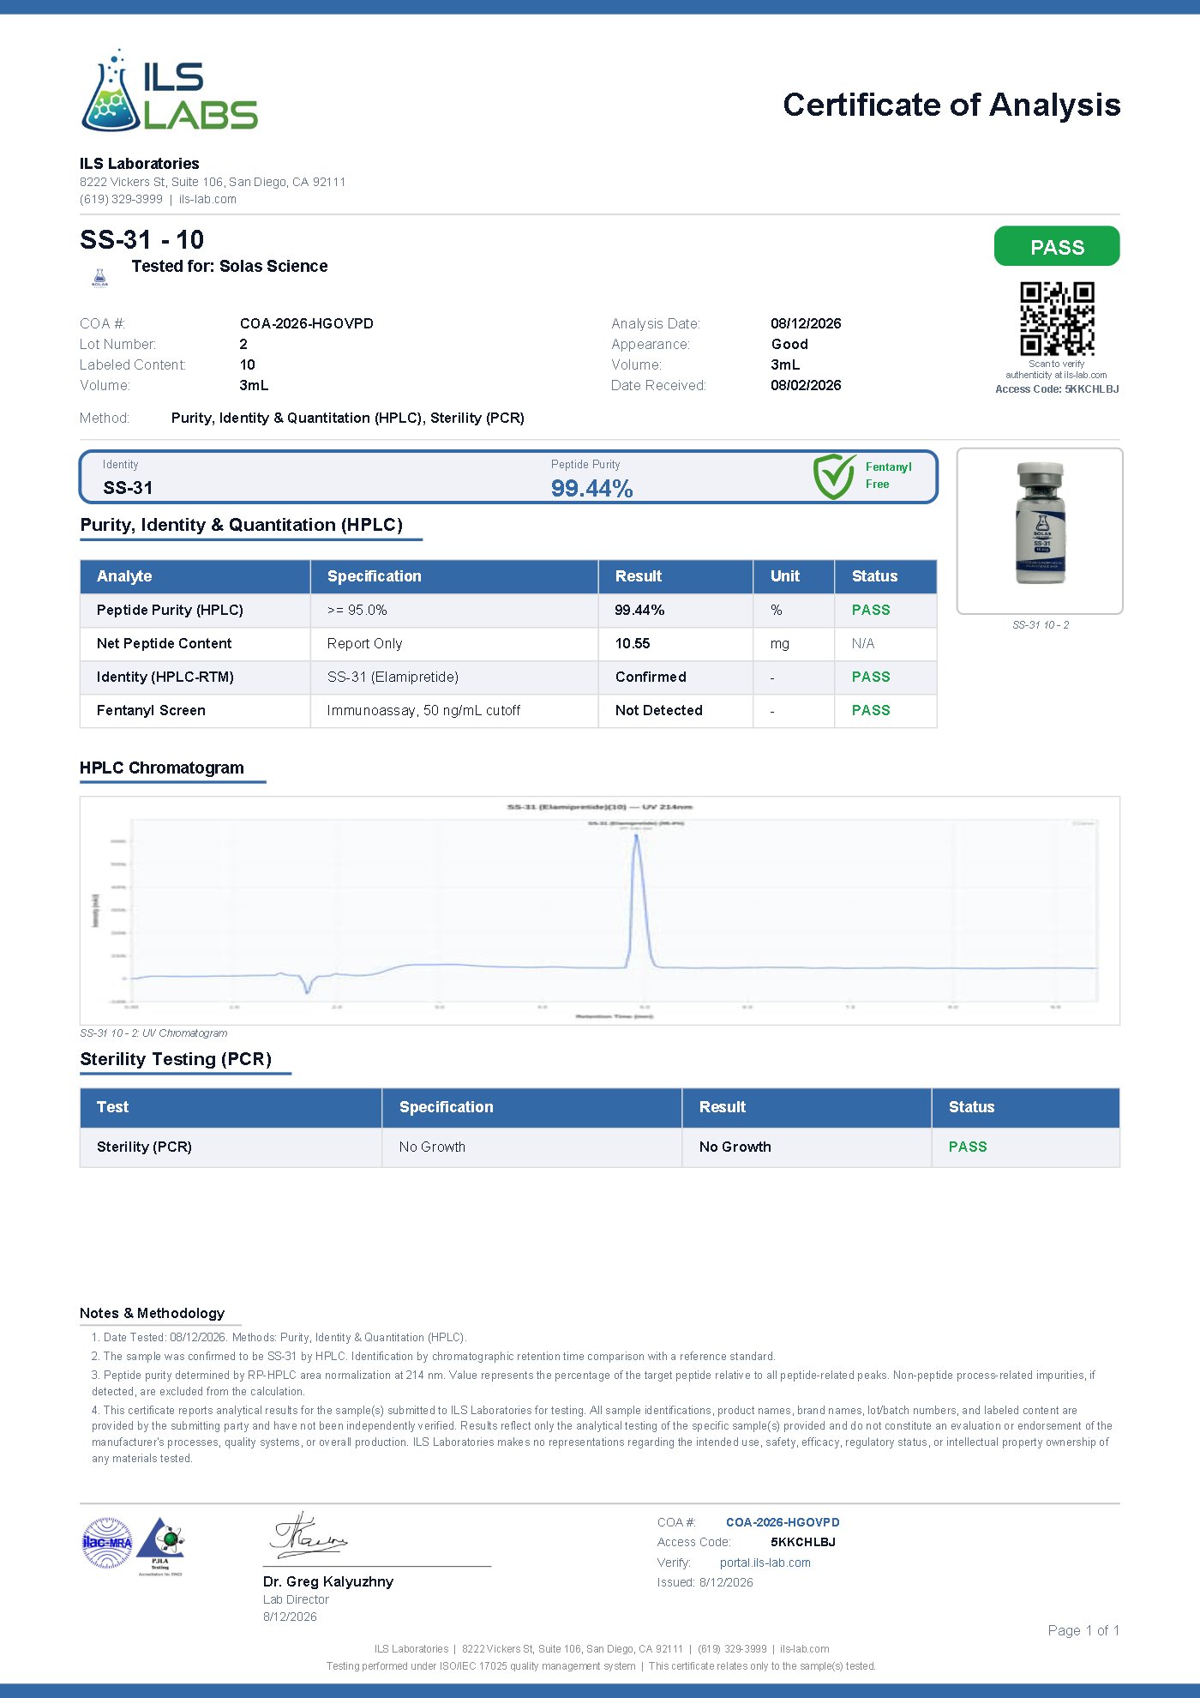Viewport: 1200px width, 1698px height.
Task: Click the green PASS badge at top
Action: [x=1057, y=247]
